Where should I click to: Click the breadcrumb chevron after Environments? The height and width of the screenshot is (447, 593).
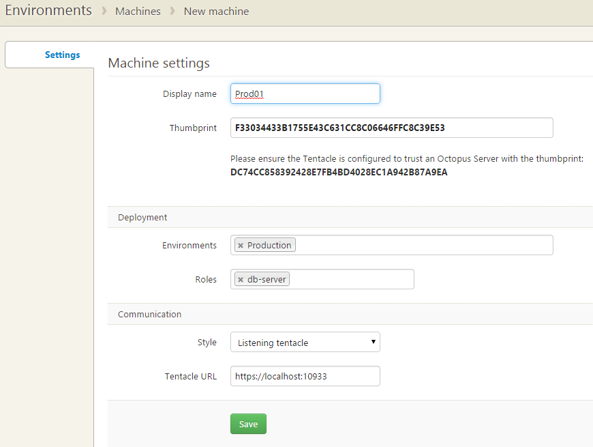(104, 11)
